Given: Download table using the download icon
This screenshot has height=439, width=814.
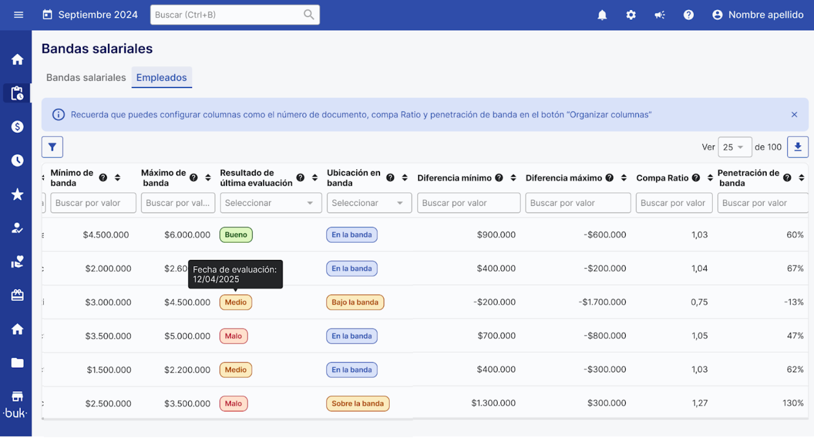Looking at the screenshot, I should click(x=798, y=147).
